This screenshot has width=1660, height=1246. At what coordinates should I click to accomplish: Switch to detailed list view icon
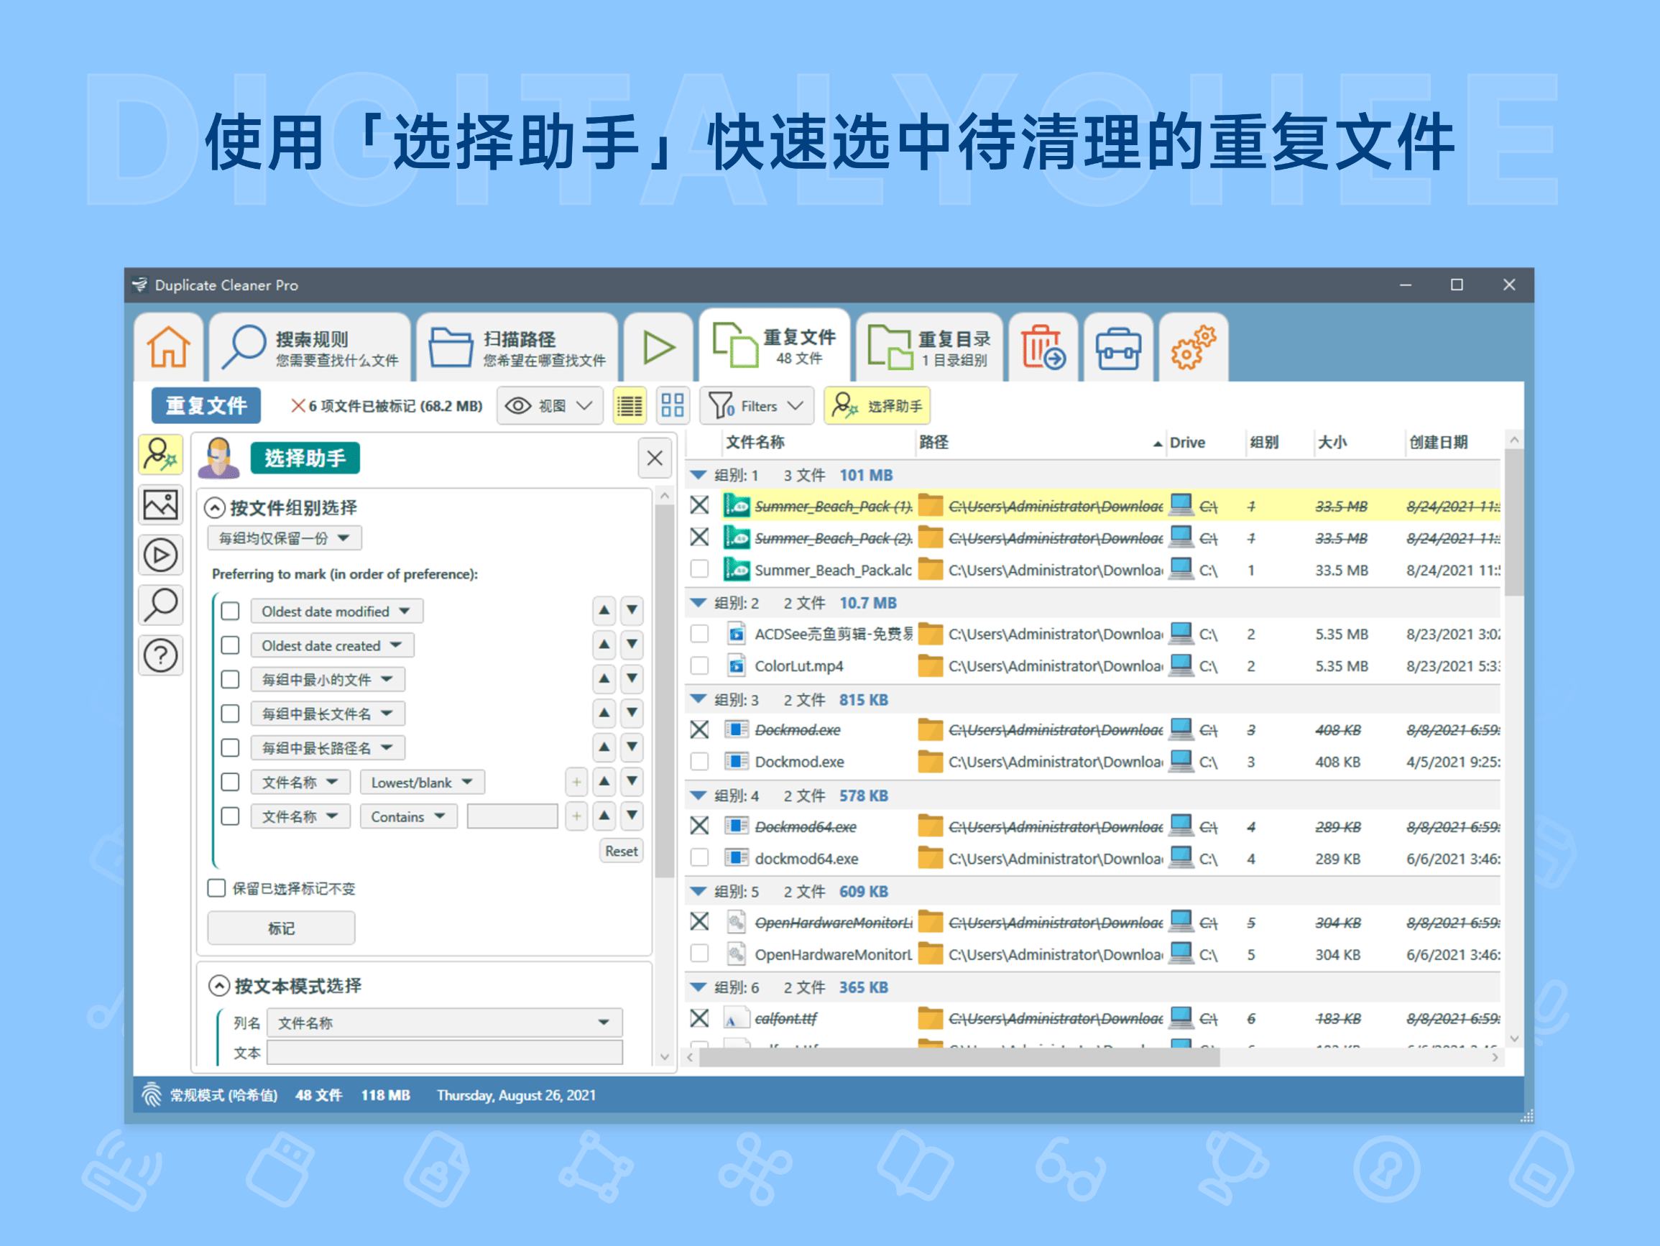tap(629, 406)
